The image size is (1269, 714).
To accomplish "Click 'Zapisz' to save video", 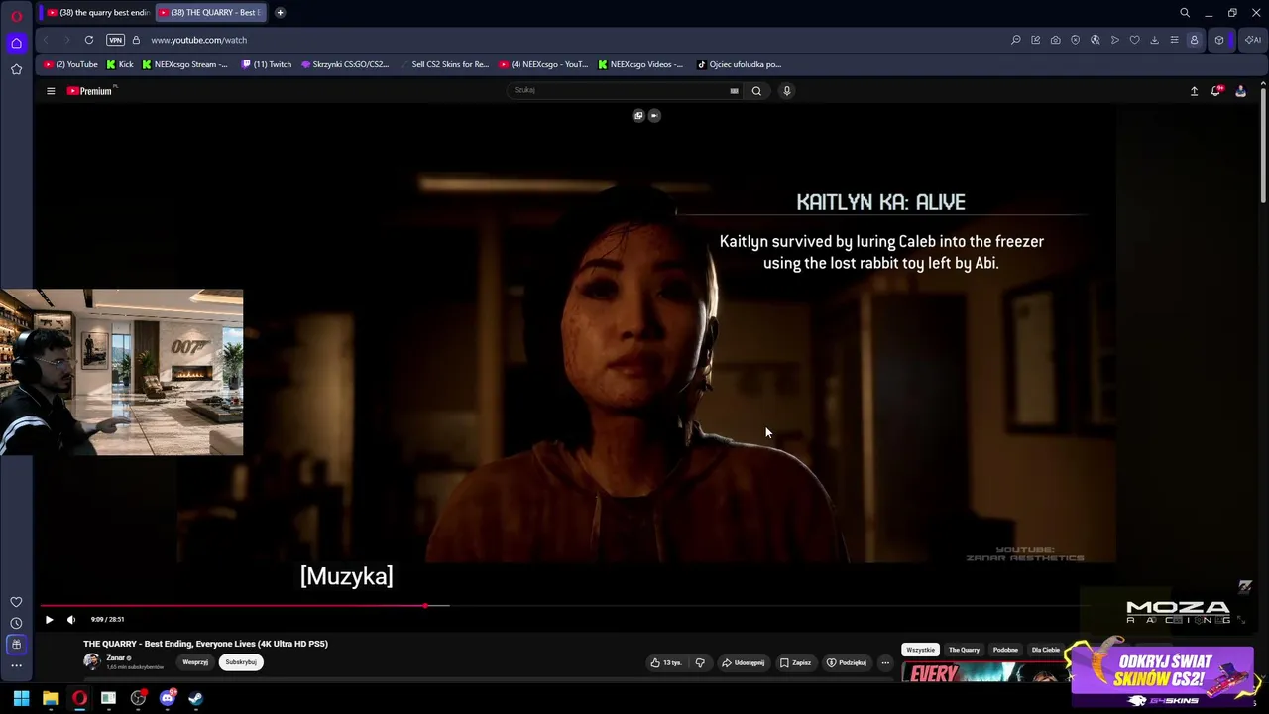I will point(796,662).
